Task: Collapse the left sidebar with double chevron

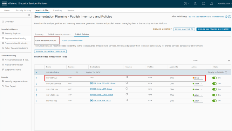Action: coord(29,15)
